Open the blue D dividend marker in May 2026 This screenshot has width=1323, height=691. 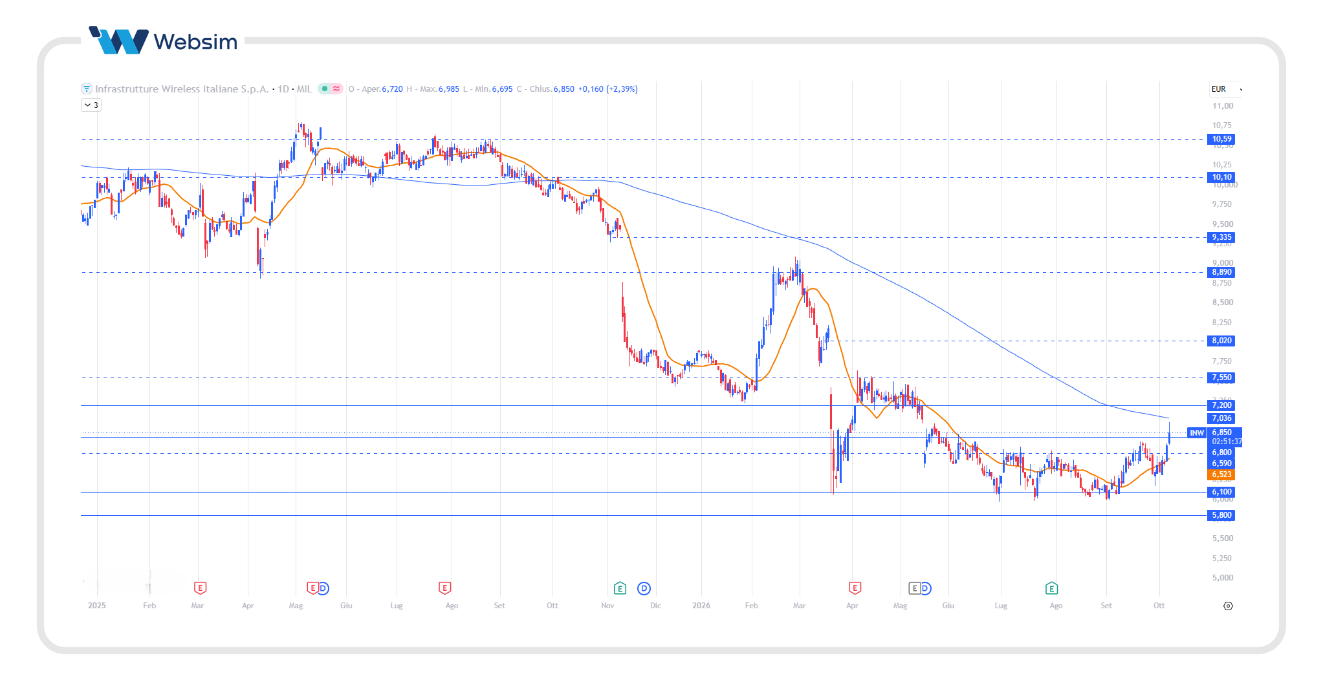[925, 588]
